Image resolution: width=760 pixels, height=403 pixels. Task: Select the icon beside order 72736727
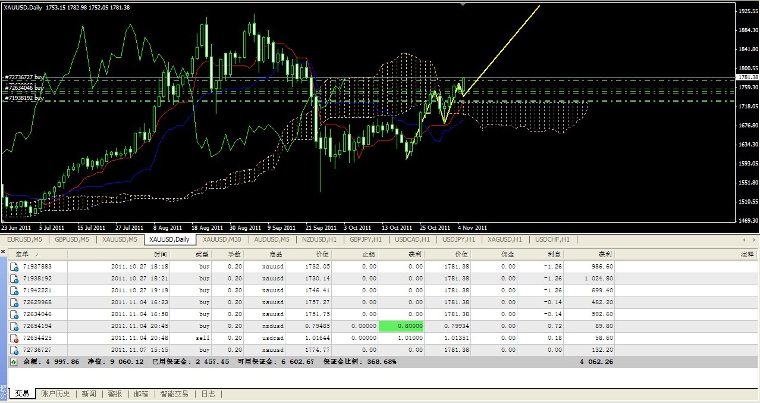point(14,350)
